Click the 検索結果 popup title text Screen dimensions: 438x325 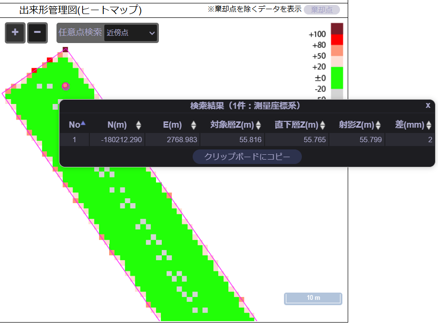pyautogui.click(x=245, y=106)
